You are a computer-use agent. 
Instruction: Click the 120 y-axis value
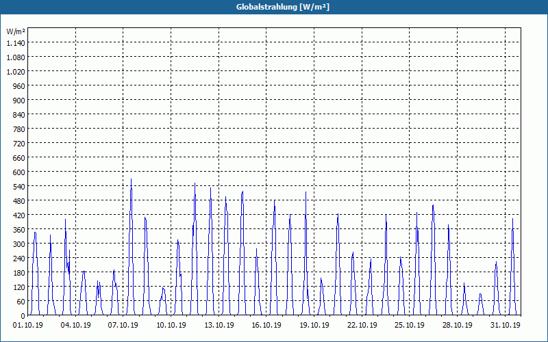(x=19, y=287)
